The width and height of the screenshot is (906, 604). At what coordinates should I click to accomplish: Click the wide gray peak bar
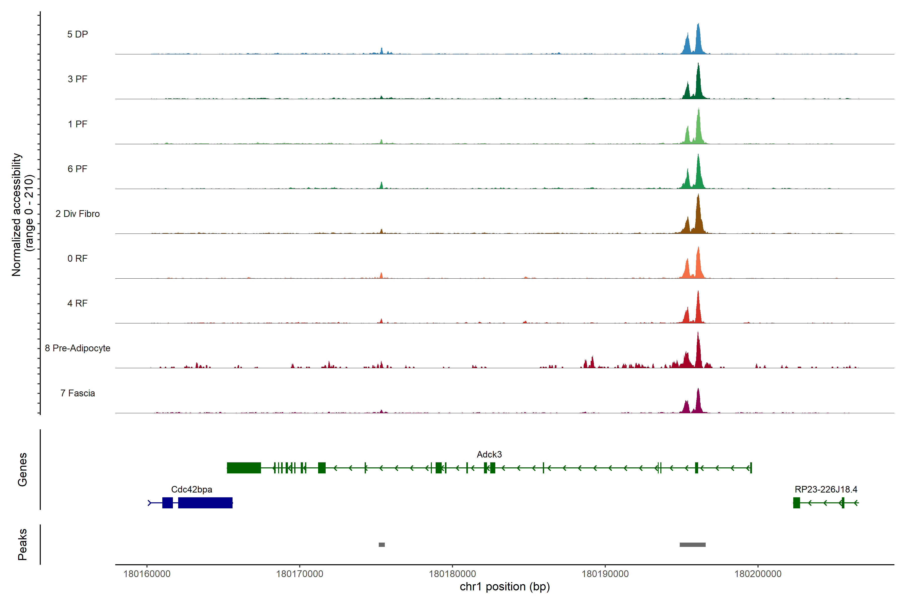pos(693,545)
